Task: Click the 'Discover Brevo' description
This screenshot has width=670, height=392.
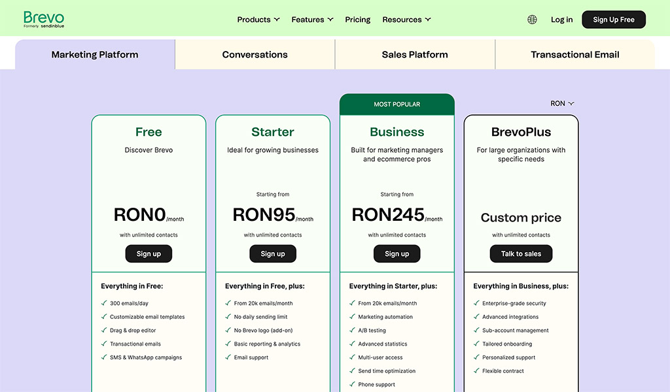Action: (149, 150)
